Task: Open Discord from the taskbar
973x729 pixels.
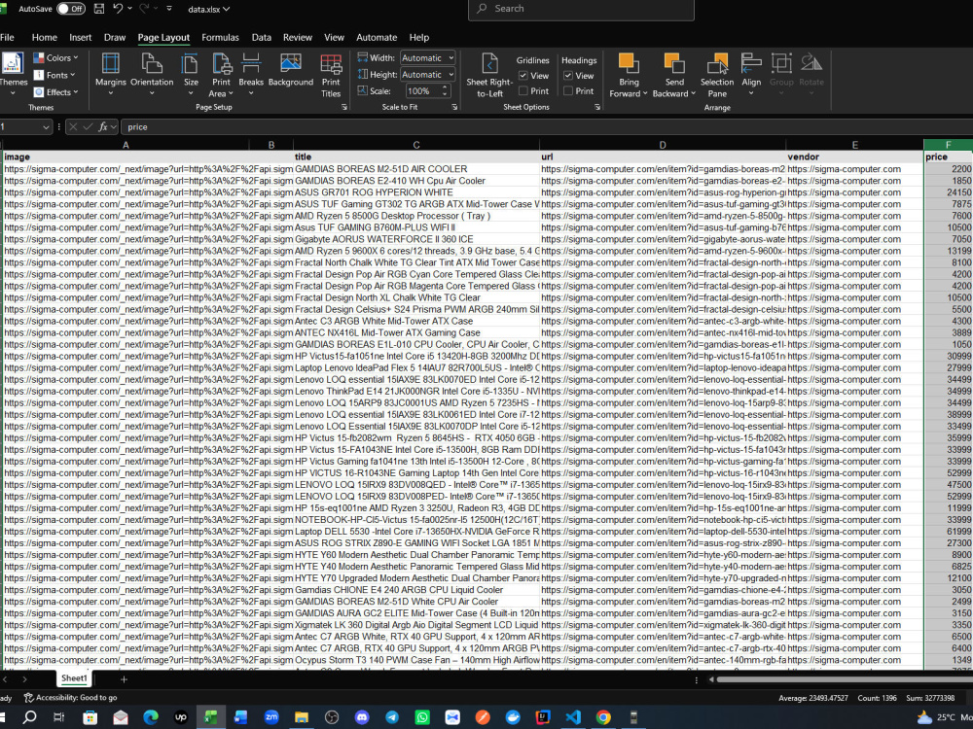Action: 361,717
